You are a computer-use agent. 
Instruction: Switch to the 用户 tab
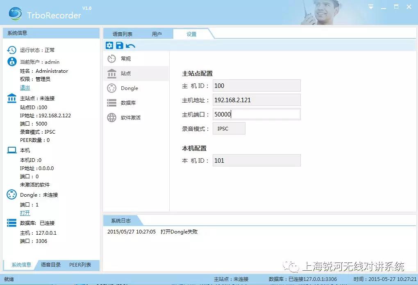[x=157, y=34]
